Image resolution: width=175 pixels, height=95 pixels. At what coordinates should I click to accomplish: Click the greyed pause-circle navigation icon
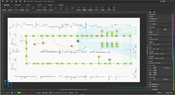66,8
